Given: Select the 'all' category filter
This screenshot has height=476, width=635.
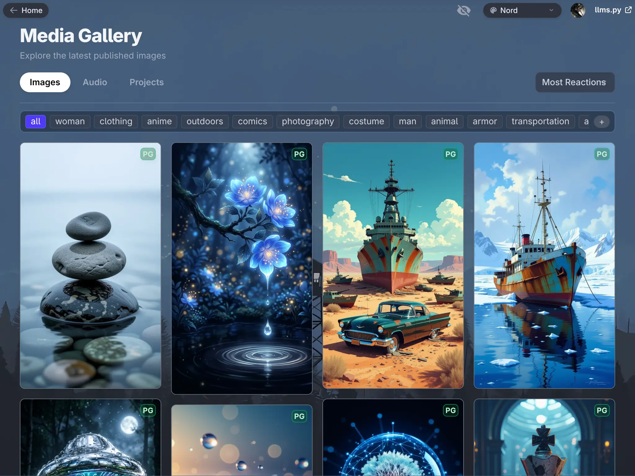Looking at the screenshot, I should click(x=36, y=121).
